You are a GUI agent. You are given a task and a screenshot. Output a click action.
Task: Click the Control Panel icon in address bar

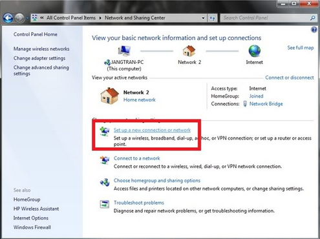pos(35,18)
